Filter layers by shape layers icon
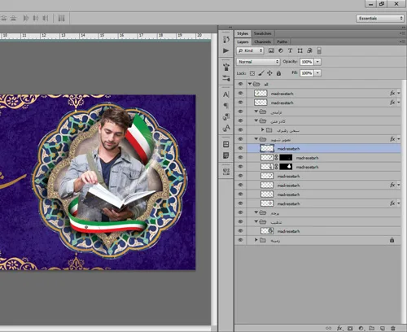Screen dimensions: 407x332 coord(300,50)
